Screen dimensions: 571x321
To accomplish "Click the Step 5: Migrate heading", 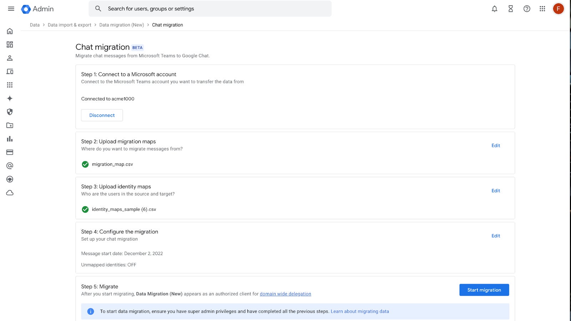I will click(x=100, y=286).
